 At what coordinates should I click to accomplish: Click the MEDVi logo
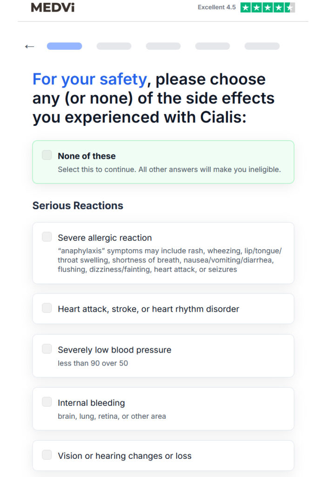[53, 7]
